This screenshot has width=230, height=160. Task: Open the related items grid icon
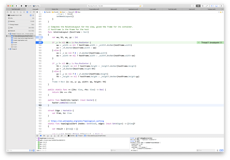pyautogui.click(x=37, y=12)
